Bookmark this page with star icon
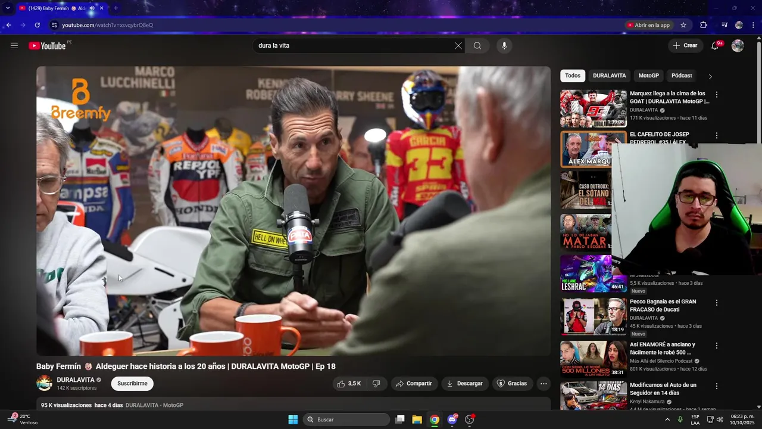Image resolution: width=762 pixels, height=429 pixels. 683,25
